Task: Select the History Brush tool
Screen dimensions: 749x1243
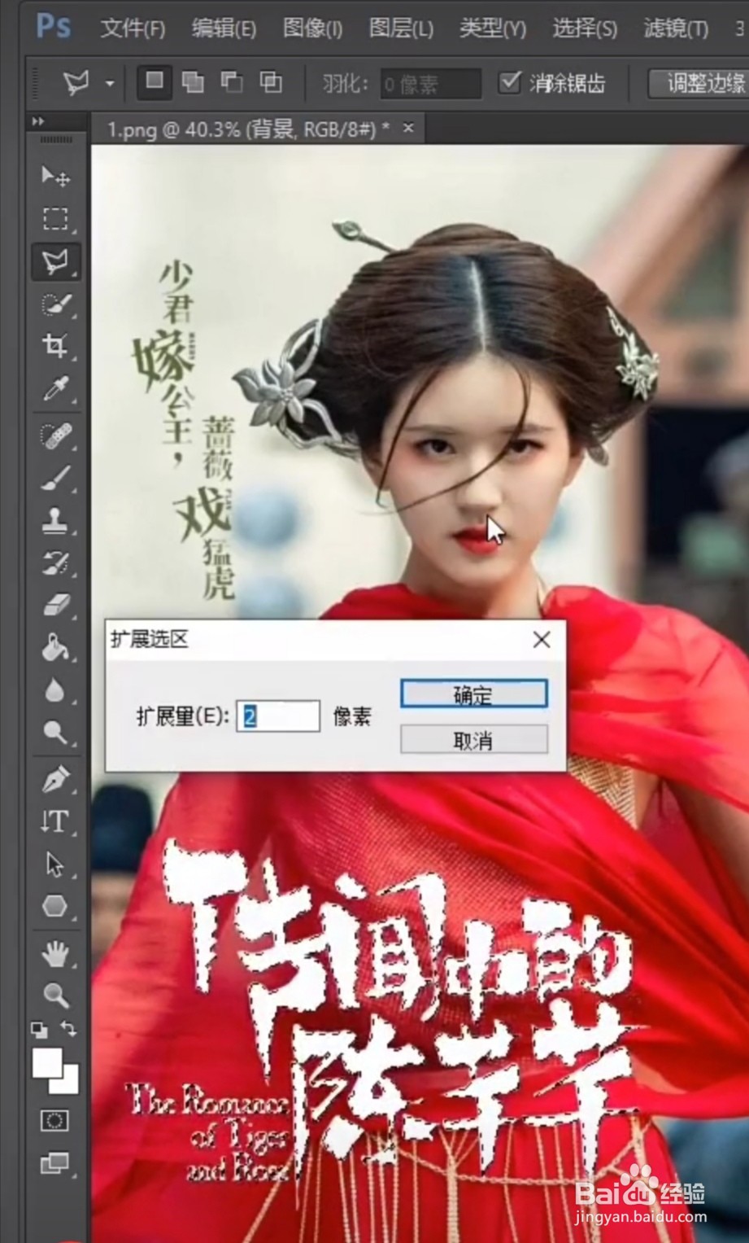Action: point(55,563)
